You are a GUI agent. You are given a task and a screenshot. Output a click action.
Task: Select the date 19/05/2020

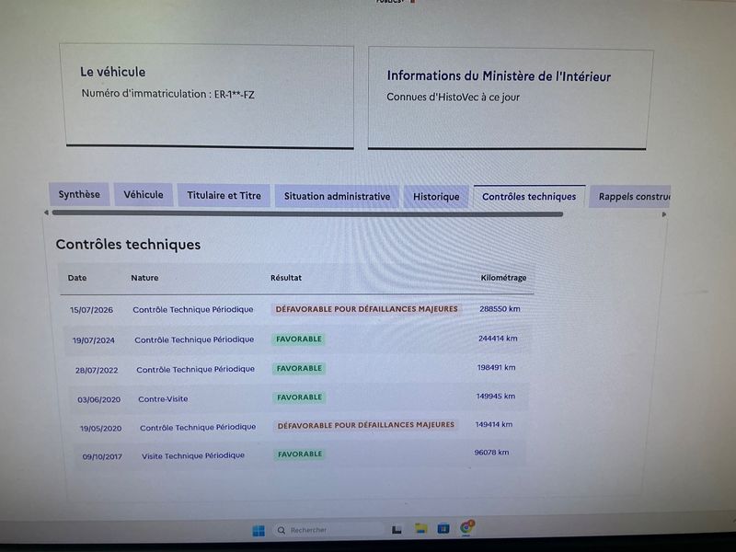point(101,429)
